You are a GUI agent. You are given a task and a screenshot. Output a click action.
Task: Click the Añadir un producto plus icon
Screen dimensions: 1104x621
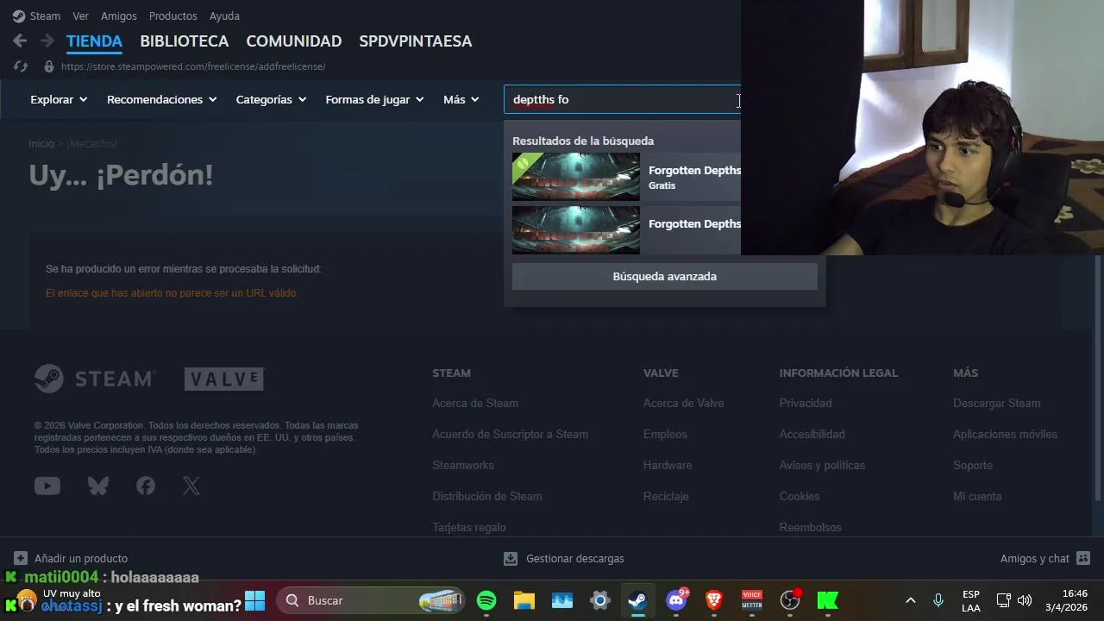coord(21,558)
